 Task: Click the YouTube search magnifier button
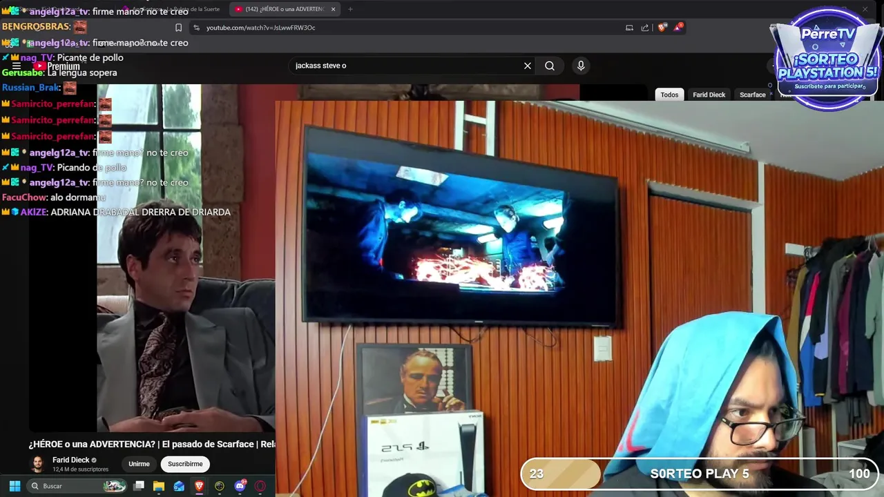pyautogui.click(x=550, y=66)
